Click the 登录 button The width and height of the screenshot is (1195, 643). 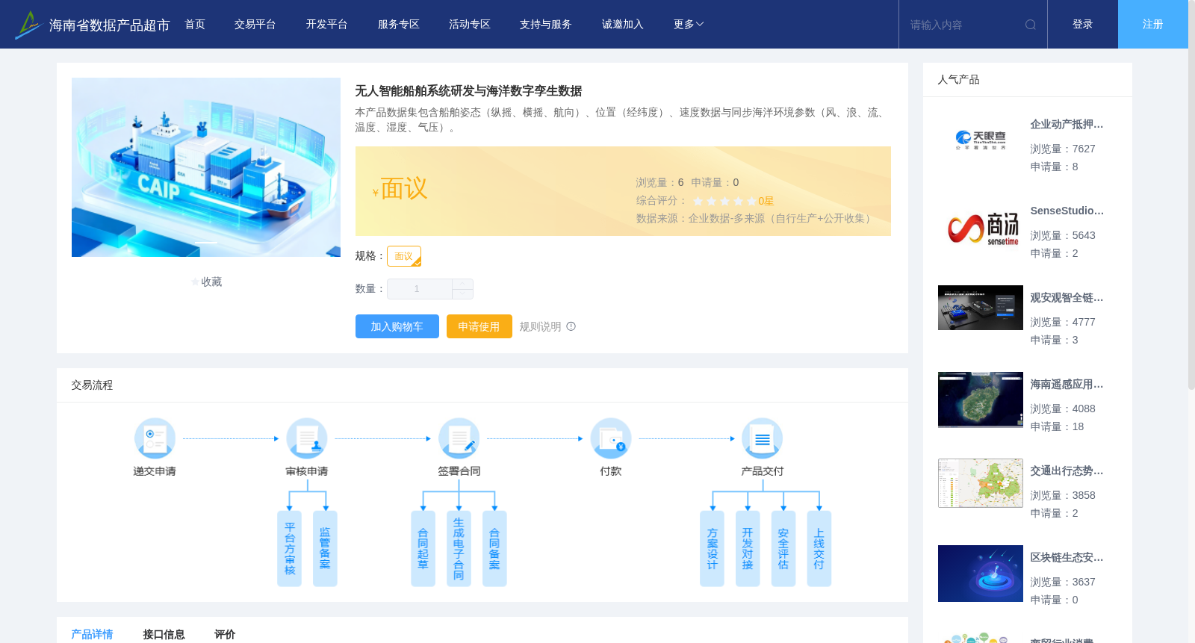coord(1083,25)
